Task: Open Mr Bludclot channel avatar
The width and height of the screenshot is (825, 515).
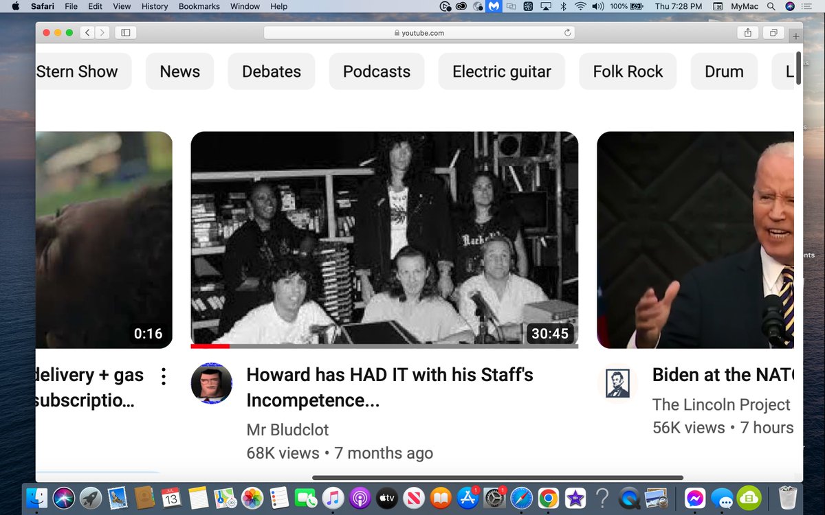Action: pos(212,383)
